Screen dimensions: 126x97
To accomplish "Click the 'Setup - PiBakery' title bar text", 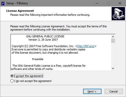I will [17, 3].
